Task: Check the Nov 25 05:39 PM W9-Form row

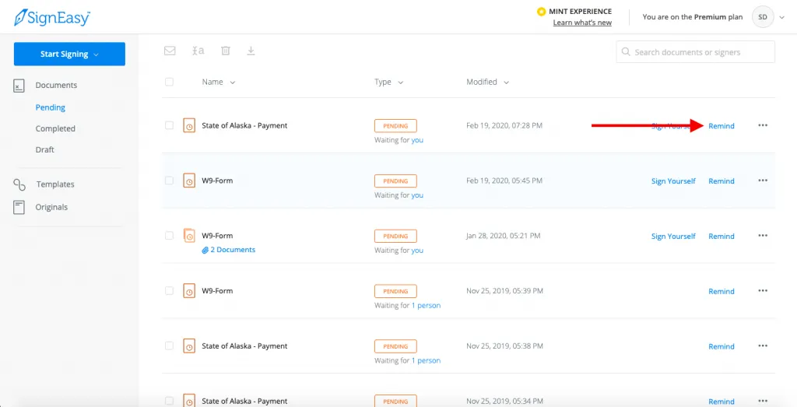Action: click(169, 290)
